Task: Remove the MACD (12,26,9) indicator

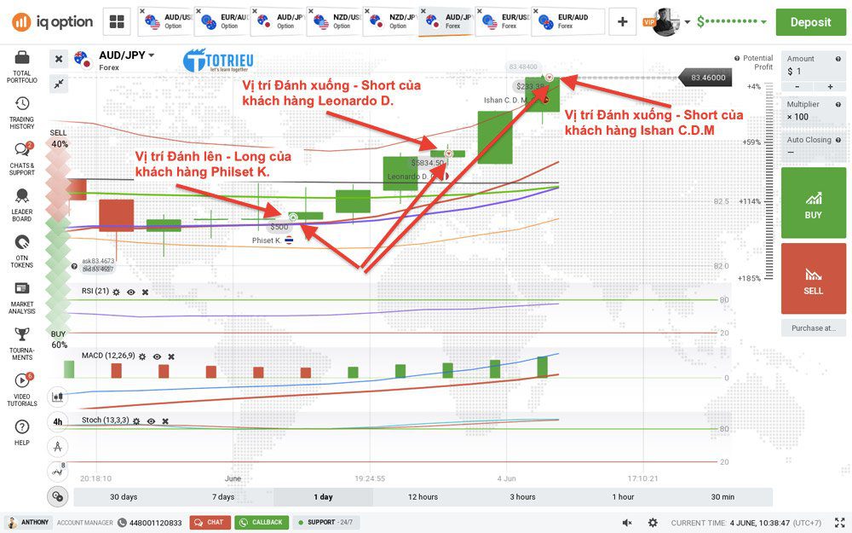Action: [171, 356]
